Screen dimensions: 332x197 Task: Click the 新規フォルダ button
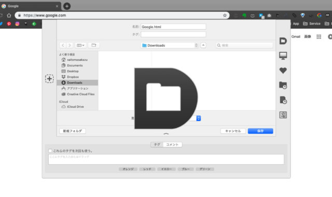click(73, 131)
